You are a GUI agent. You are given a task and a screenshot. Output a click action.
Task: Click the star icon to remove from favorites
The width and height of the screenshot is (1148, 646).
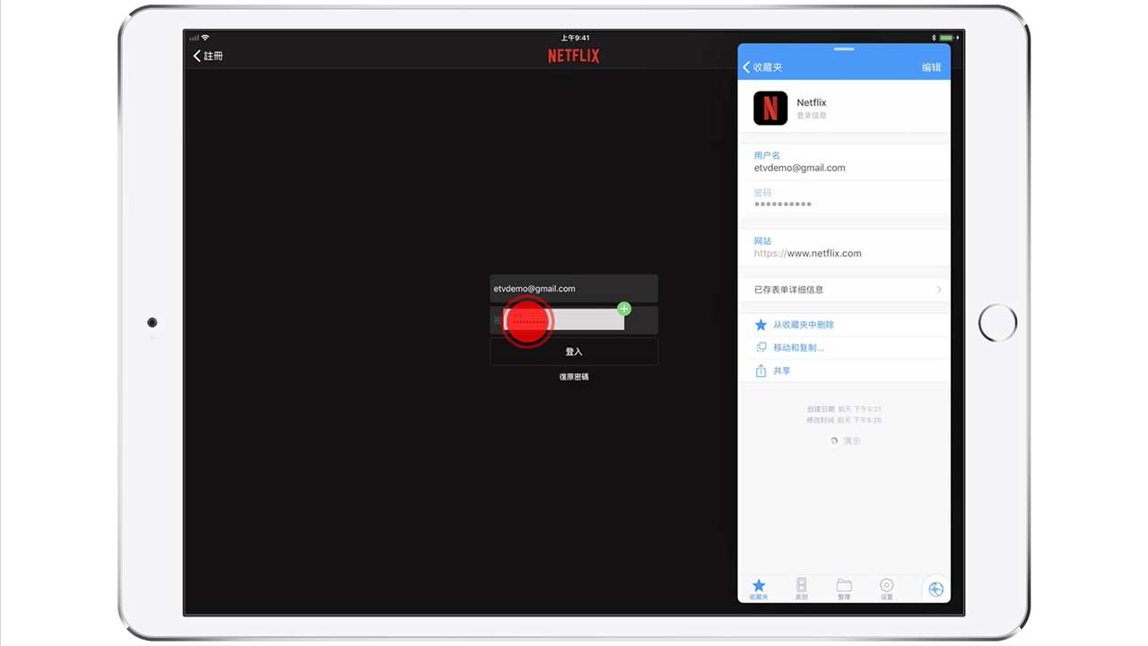(x=761, y=325)
